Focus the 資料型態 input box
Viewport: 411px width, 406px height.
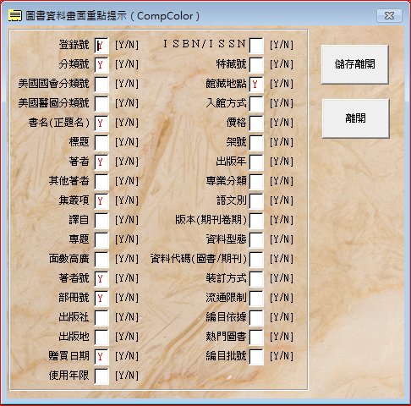pyautogui.click(x=256, y=240)
